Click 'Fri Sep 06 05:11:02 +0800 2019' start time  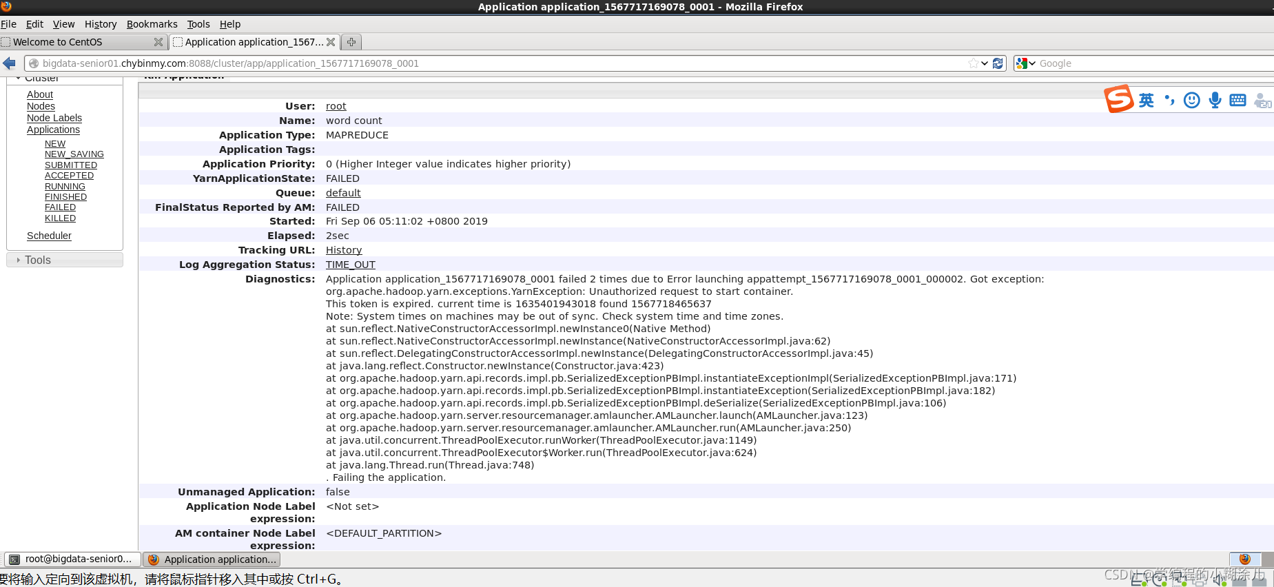tap(407, 221)
